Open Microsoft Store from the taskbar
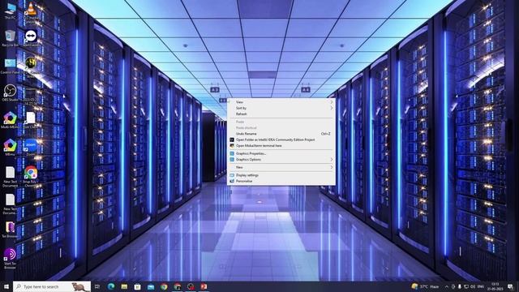Viewport: 519px width, 292px height. [137, 286]
